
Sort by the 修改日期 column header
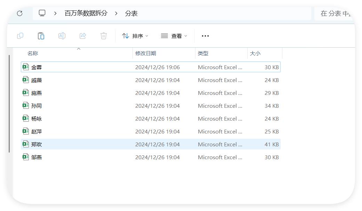click(146, 53)
